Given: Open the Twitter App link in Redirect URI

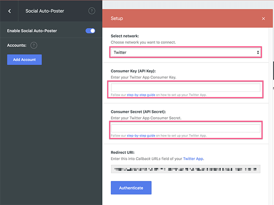Looking at the screenshot, I should 193,159.
